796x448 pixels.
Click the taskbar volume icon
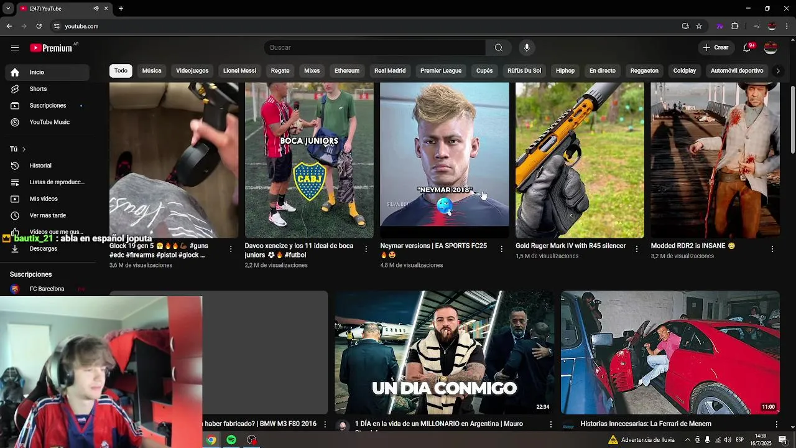click(727, 440)
